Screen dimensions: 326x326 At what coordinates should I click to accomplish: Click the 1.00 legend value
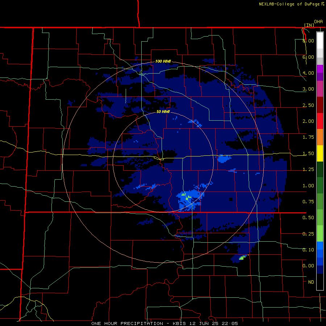pyautogui.click(x=308, y=186)
